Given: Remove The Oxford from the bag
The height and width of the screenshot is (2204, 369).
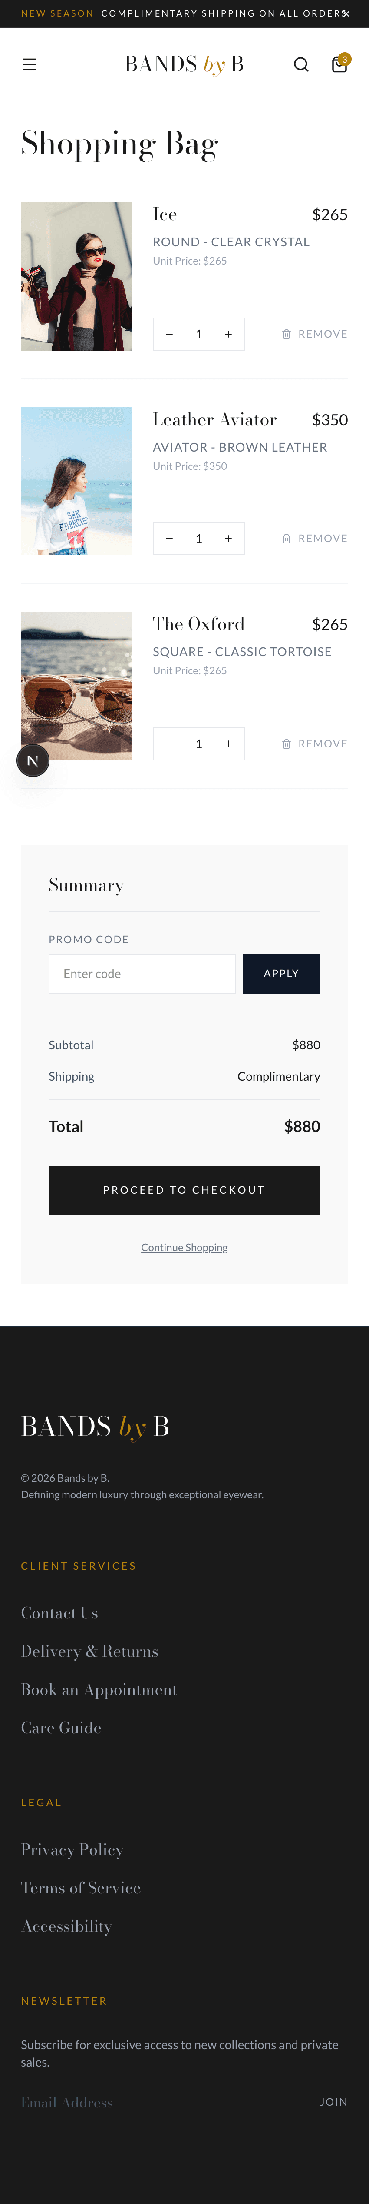Looking at the screenshot, I should click(314, 744).
